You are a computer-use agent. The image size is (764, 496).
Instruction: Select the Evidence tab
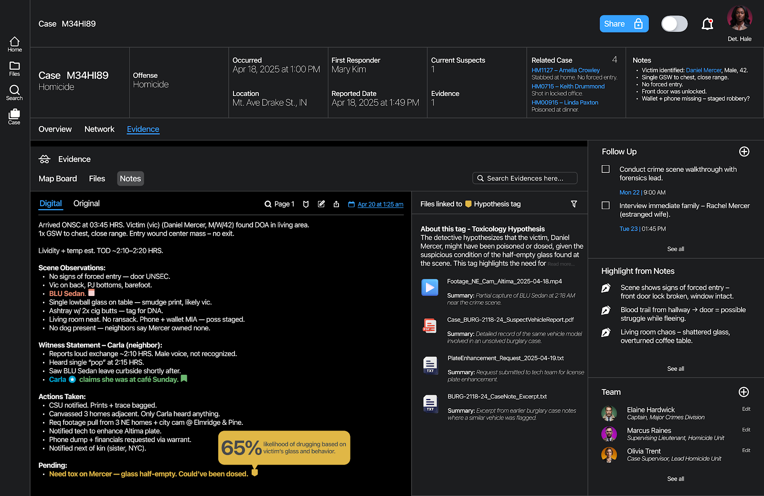[x=143, y=129]
